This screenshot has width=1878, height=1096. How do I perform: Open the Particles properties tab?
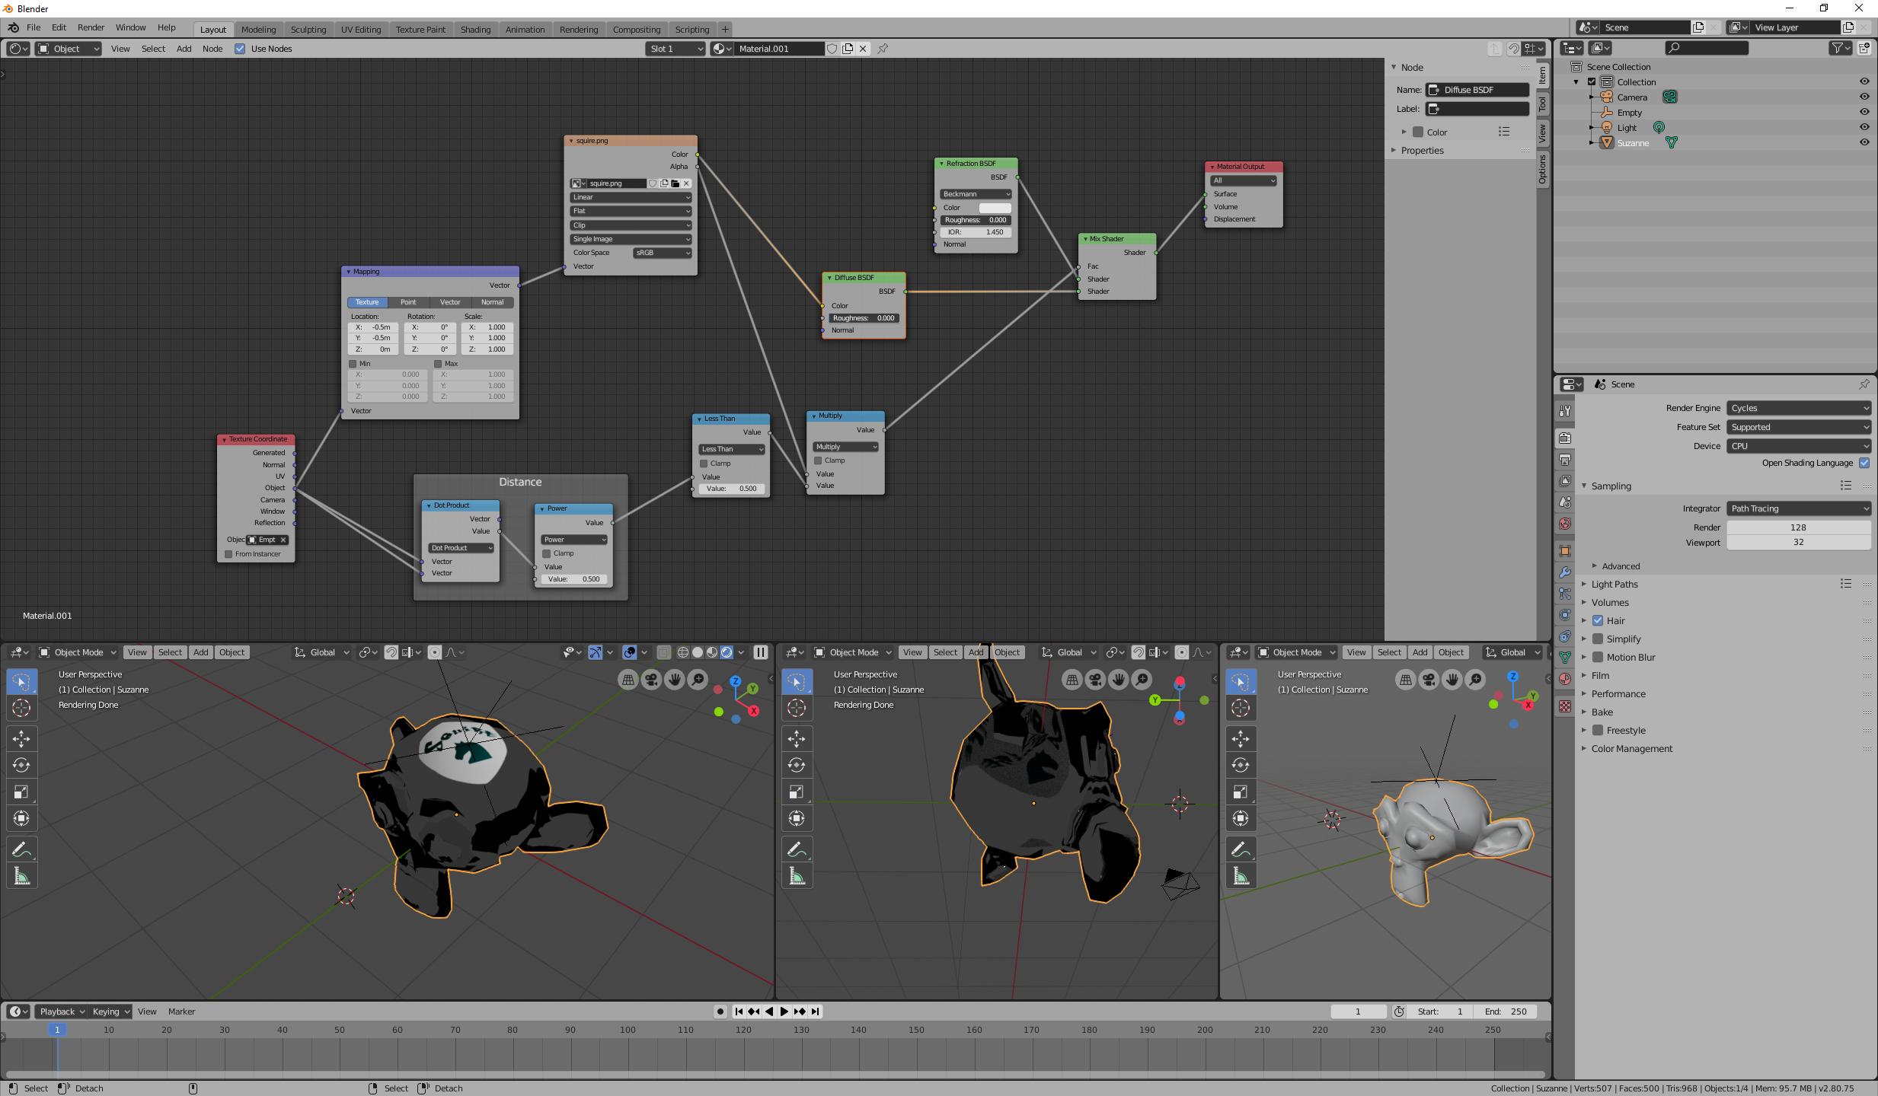tap(1565, 594)
